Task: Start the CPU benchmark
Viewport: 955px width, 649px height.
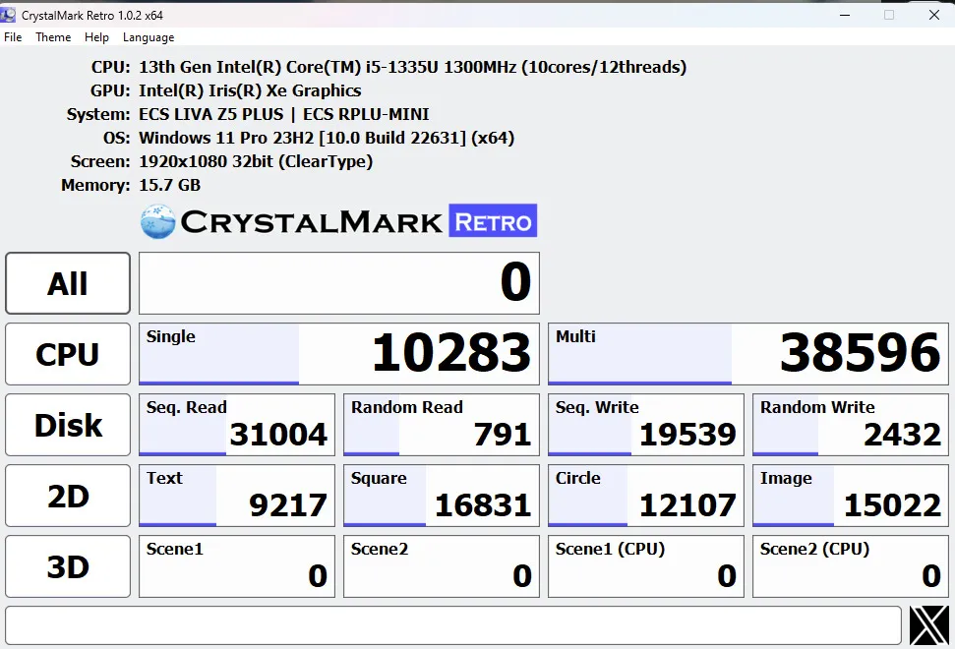Action: coord(68,354)
